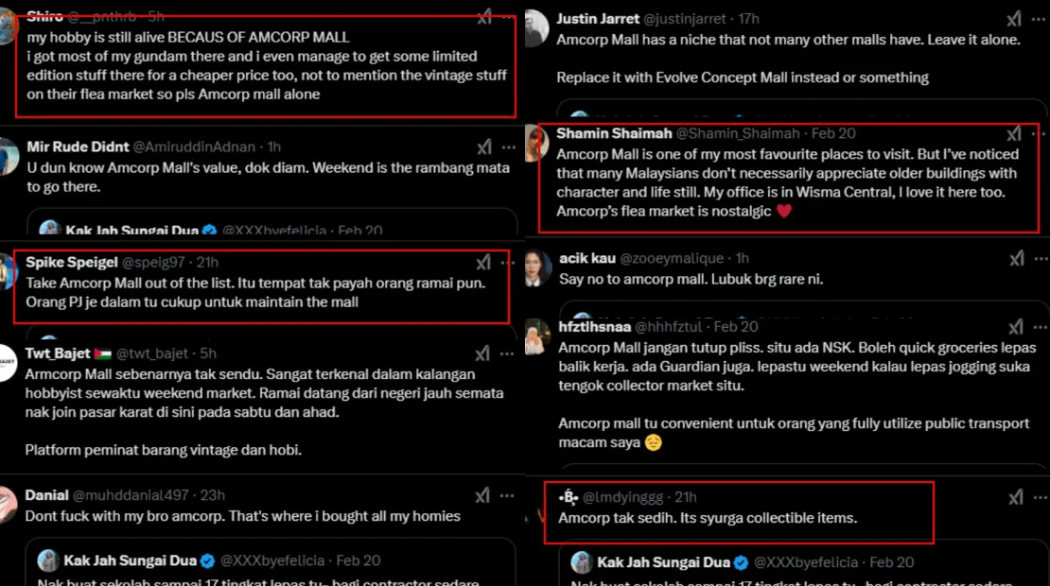1050x586 pixels.
Task: Click Grok icon on Shamin Shaimah's tweet
Action: tap(1014, 134)
